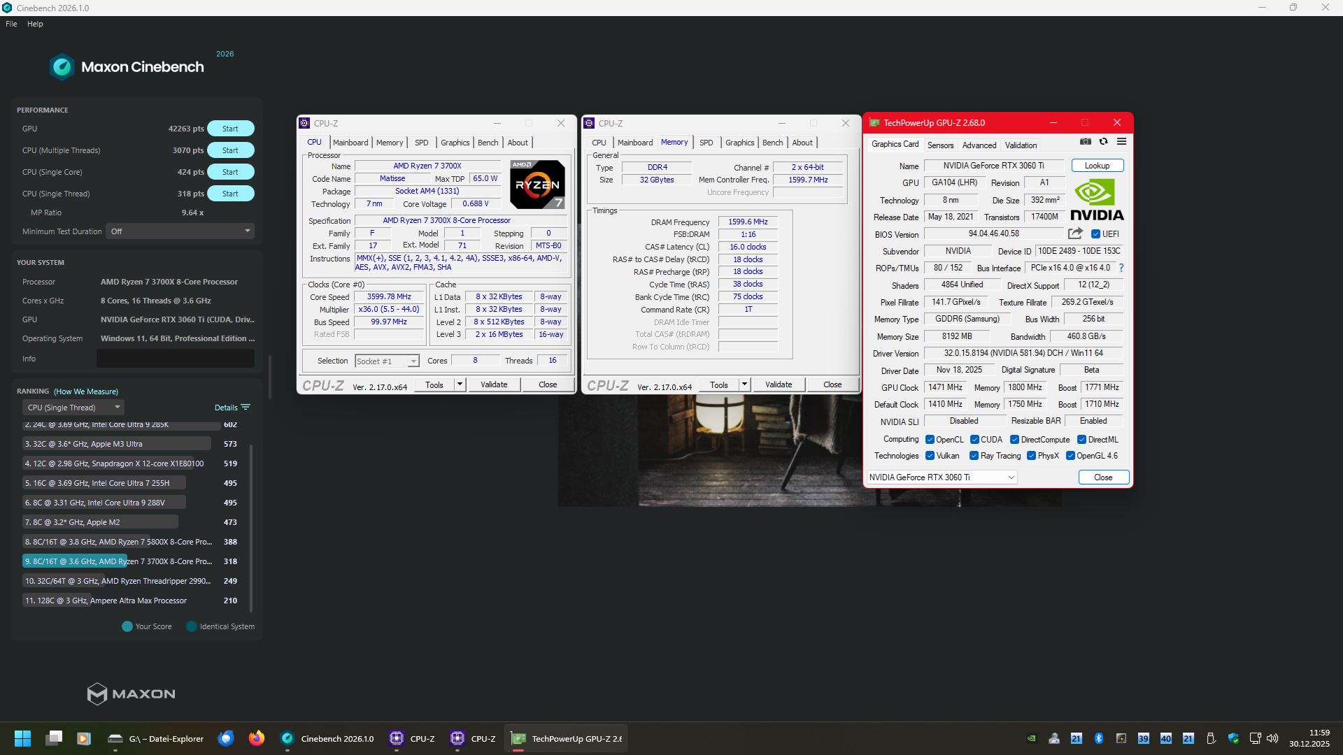Click the empty Info input field
This screenshot has width=1343, height=755.
(x=176, y=359)
